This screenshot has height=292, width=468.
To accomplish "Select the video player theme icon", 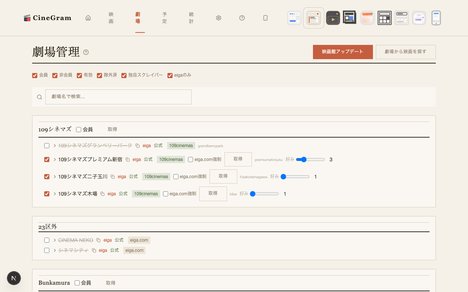I will (333, 18).
